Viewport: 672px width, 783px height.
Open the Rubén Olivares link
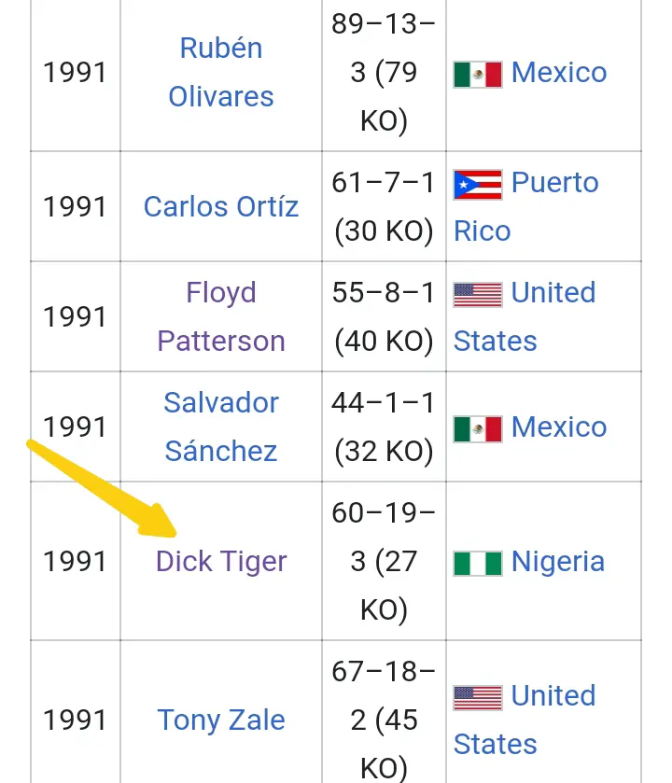(x=221, y=73)
